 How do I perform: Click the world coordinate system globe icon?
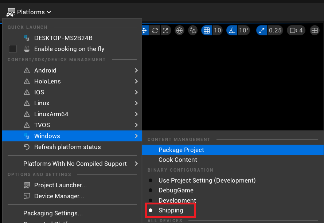179,30
